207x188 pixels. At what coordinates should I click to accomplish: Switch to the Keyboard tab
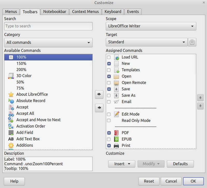[113, 12]
